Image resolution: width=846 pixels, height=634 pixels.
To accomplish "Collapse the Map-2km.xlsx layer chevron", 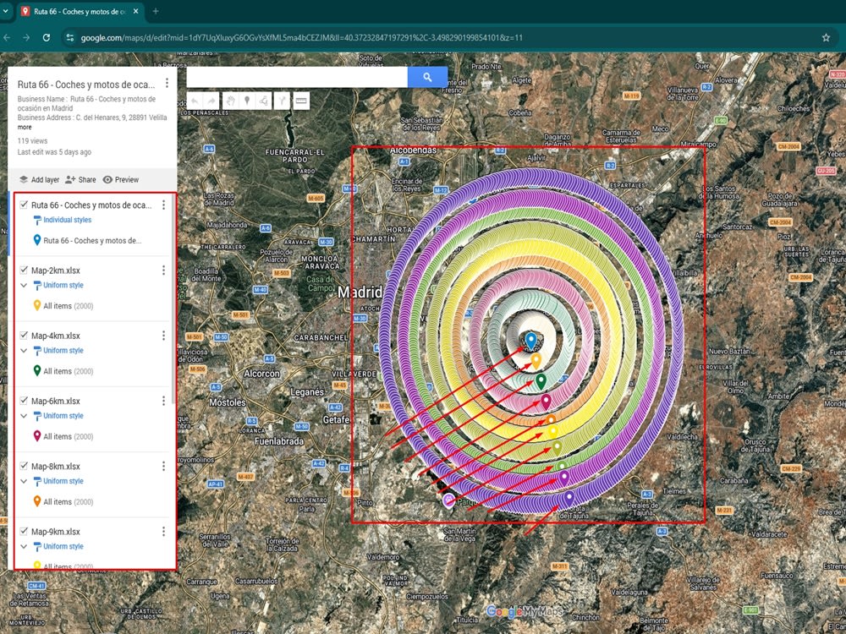I will (24, 285).
